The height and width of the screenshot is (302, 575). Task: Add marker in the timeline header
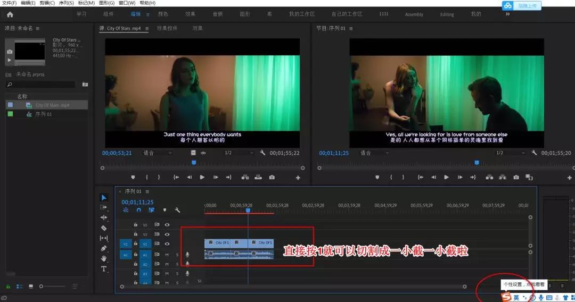point(165,210)
